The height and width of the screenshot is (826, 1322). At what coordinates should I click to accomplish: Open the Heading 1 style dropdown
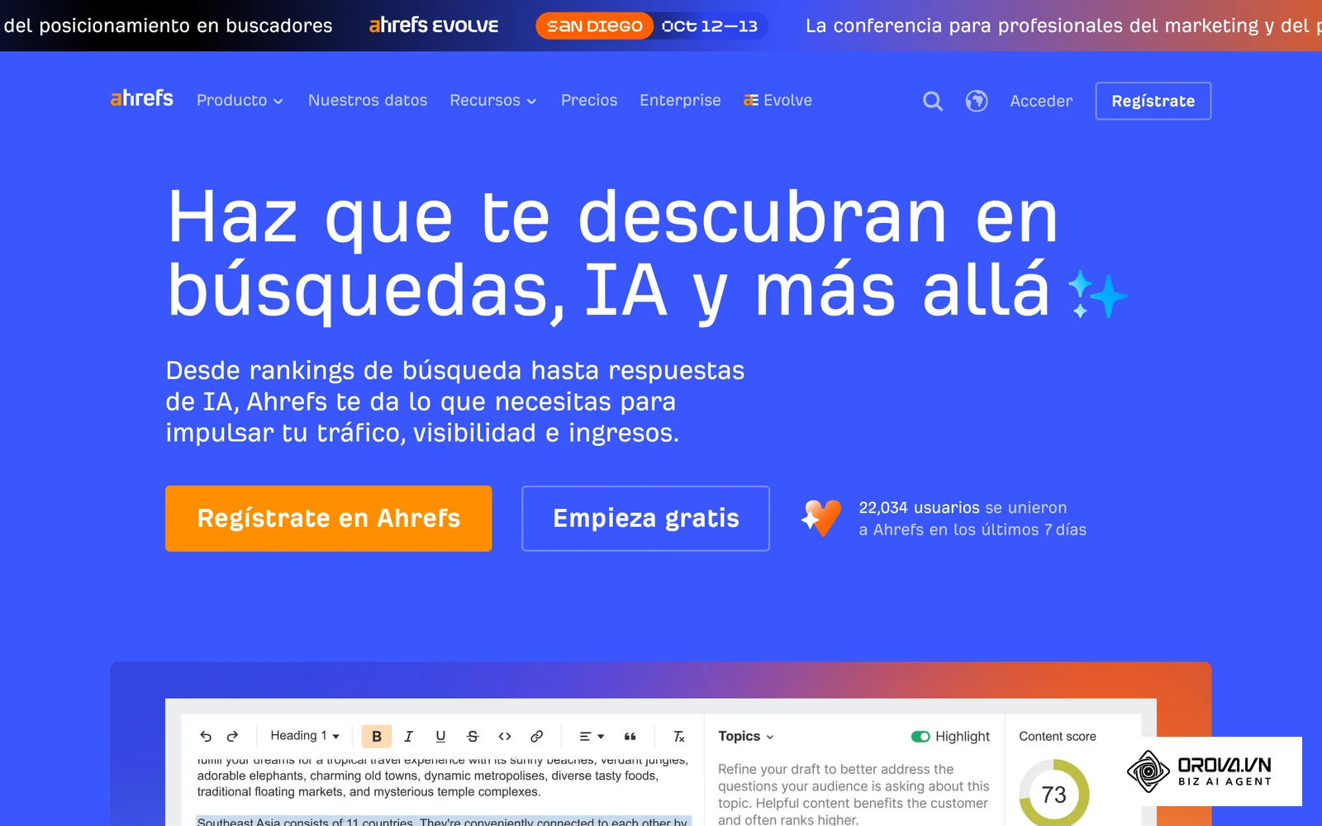point(305,735)
